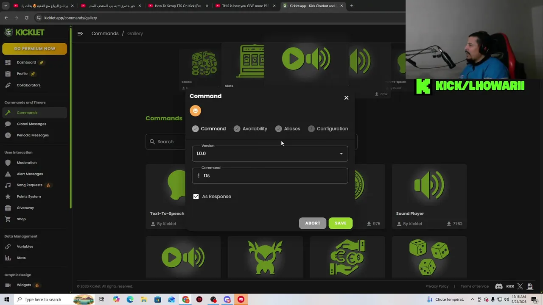Viewport: 543px width, 305px height.
Task: Click the Command name field containing tts
Action: (270, 175)
